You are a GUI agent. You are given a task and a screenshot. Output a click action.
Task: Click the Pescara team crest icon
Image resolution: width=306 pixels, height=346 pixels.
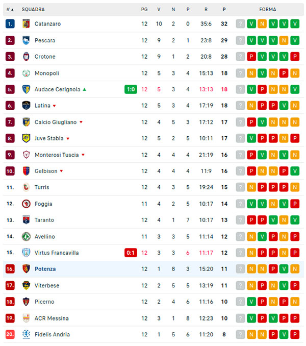26,40
